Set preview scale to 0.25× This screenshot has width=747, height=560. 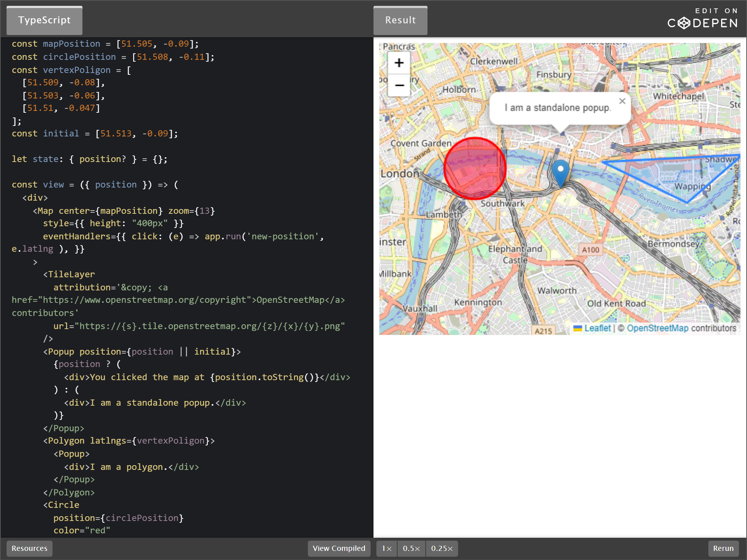[441, 548]
